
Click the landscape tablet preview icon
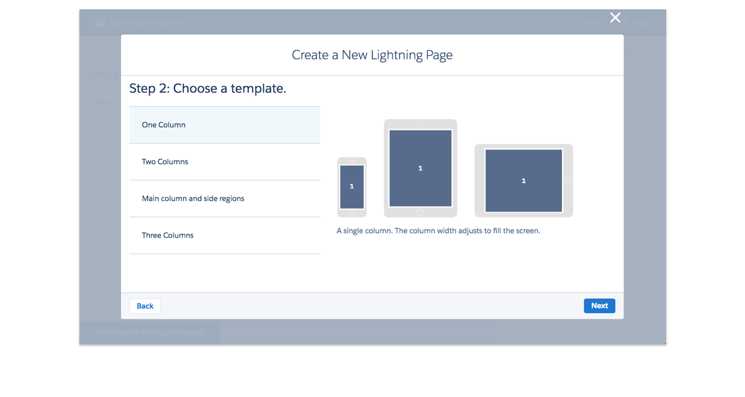pyautogui.click(x=523, y=181)
